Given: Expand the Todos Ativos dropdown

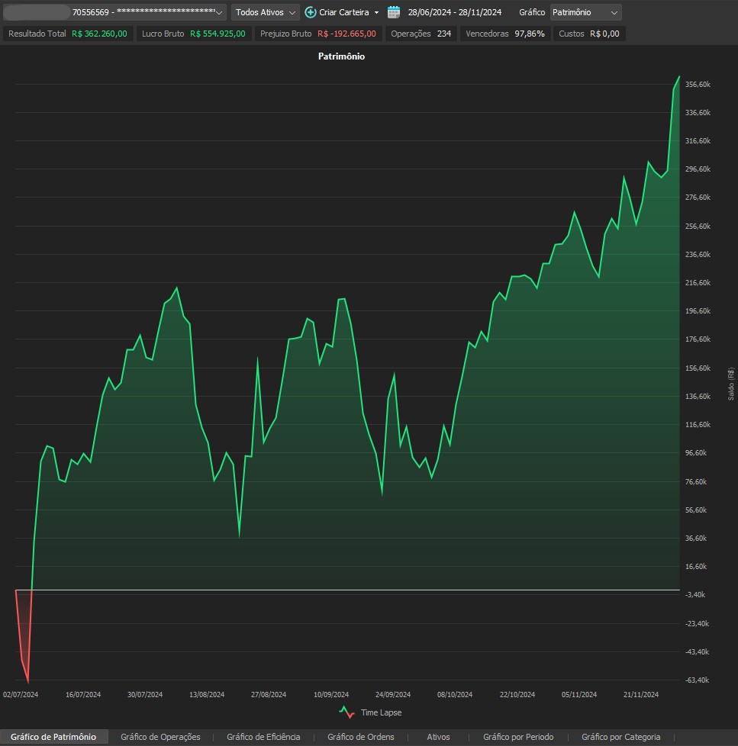Looking at the screenshot, I should tap(266, 12).
